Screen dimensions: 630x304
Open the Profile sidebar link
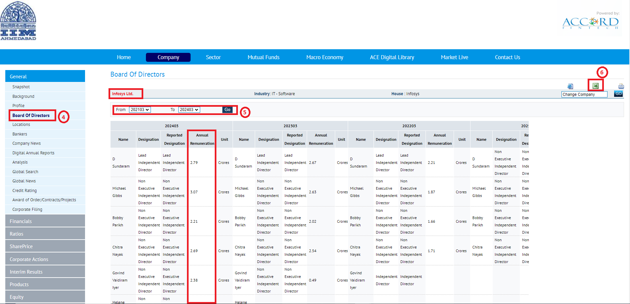(18, 106)
